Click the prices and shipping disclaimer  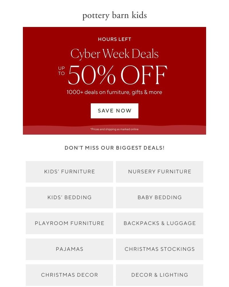tap(114, 129)
